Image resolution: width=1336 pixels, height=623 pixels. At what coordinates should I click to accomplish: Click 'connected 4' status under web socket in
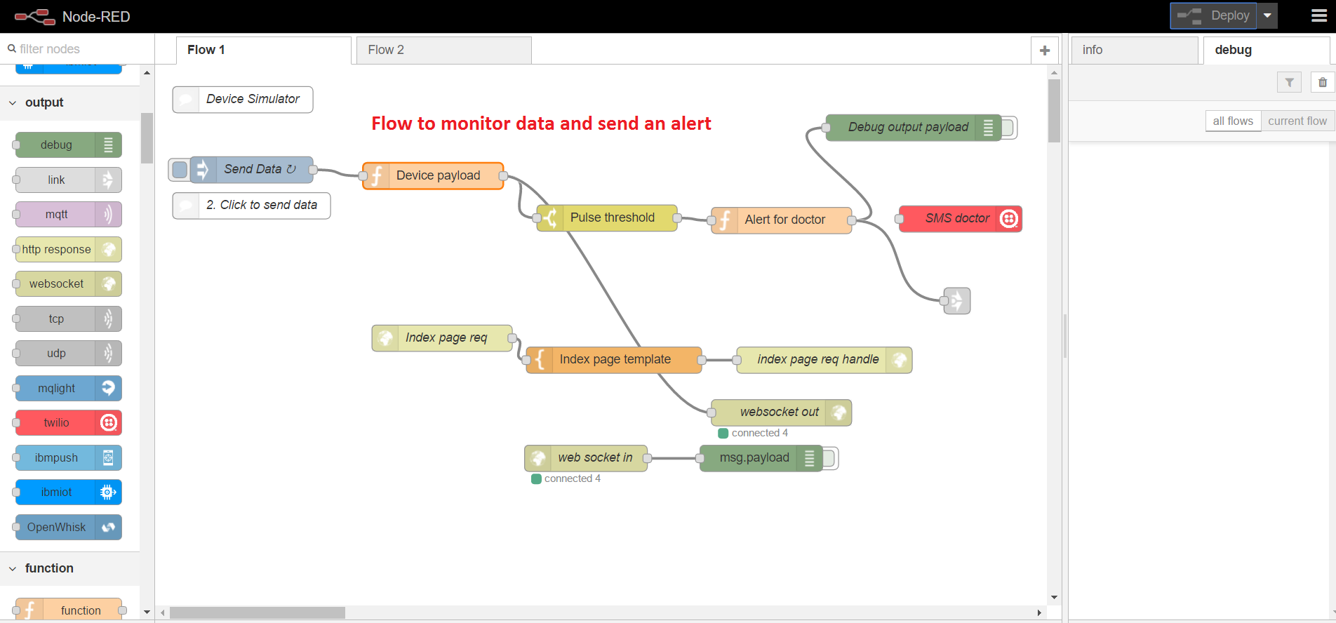click(x=566, y=478)
